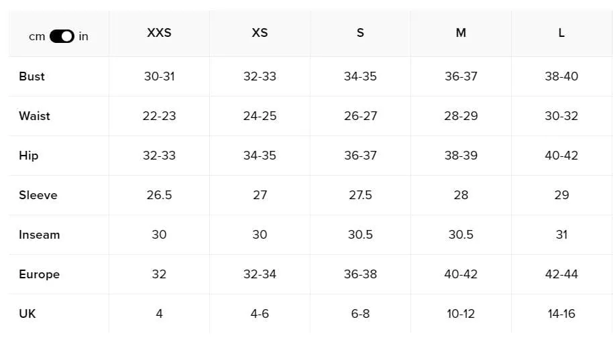This screenshot has width=613, height=340.
Task: Select the Waist row label
Action: click(x=34, y=116)
